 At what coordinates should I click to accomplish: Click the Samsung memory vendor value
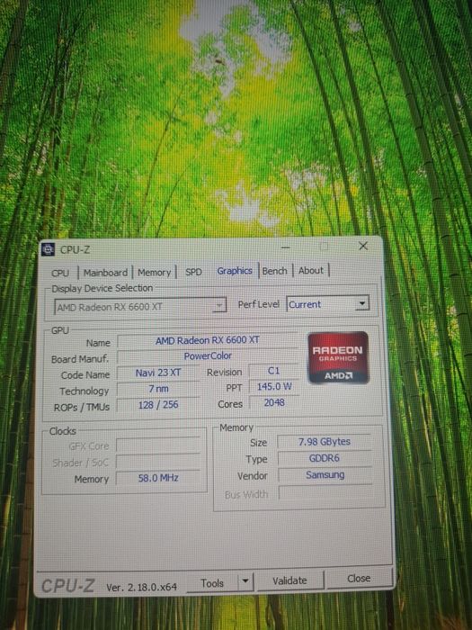(325, 475)
